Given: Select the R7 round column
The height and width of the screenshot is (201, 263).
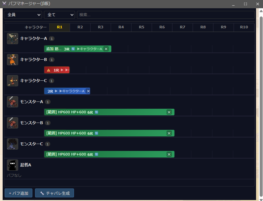Looking at the screenshot, I should (182, 27).
